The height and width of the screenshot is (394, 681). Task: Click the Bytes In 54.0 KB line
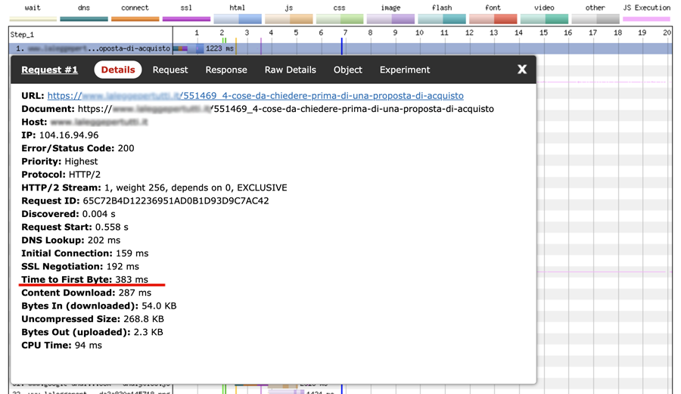(x=99, y=306)
